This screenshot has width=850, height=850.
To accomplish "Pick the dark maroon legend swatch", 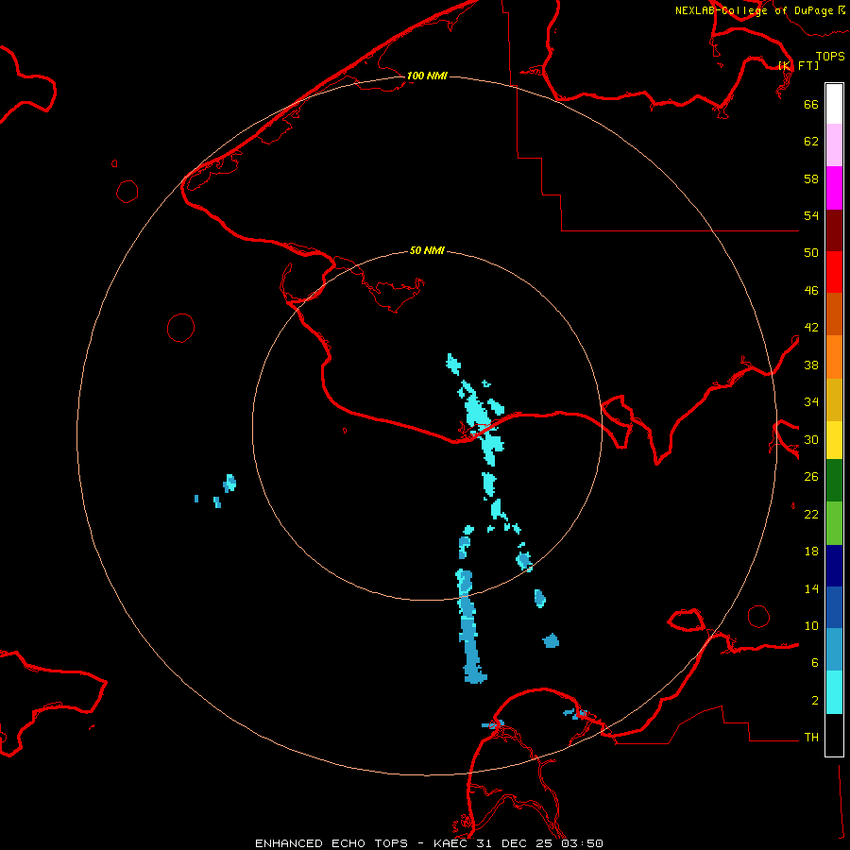I will coord(834,229).
